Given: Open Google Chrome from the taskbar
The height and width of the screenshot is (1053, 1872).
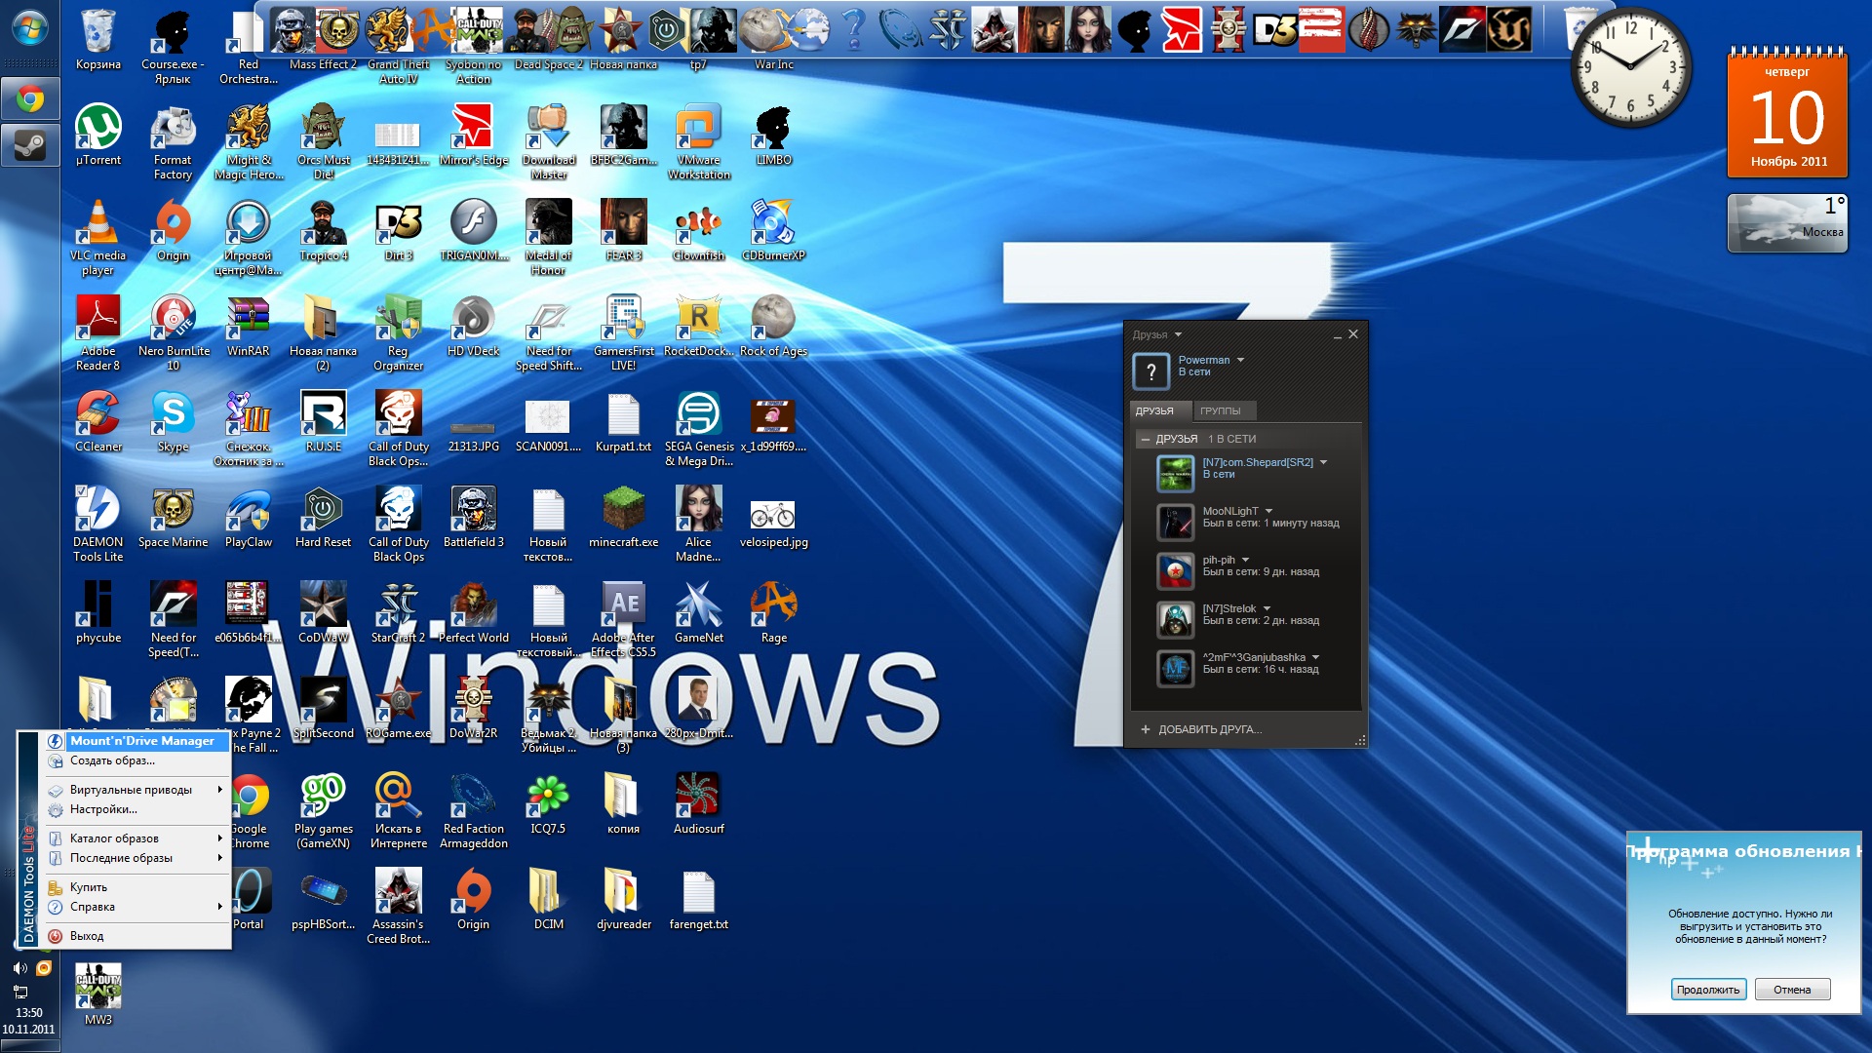Looking at the screenshot, I should [29, 99].
